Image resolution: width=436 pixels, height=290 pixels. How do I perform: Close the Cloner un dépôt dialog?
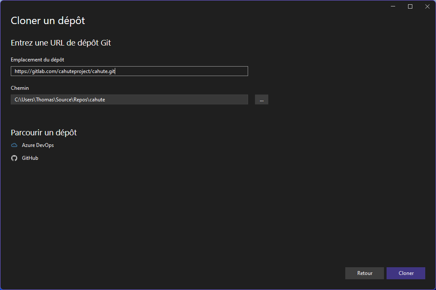tap(427, 6)
